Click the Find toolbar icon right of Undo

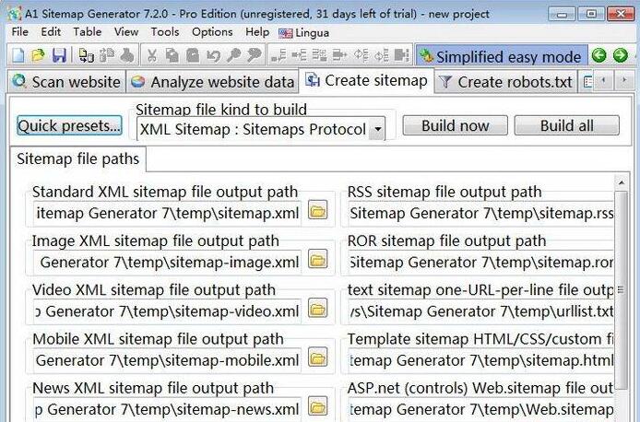coord(233,55)
